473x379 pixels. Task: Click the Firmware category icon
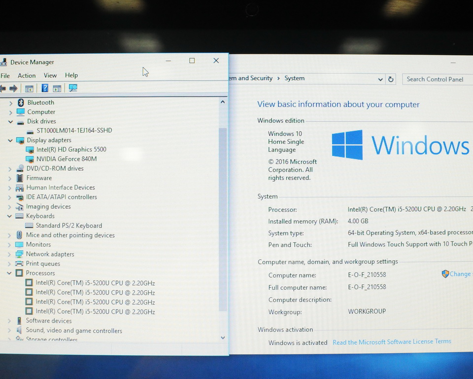point(20,178)
